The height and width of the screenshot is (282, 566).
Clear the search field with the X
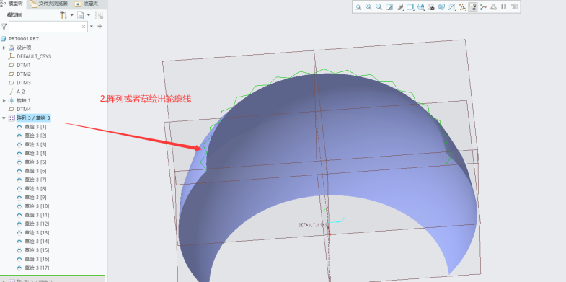tap(84, 27)
